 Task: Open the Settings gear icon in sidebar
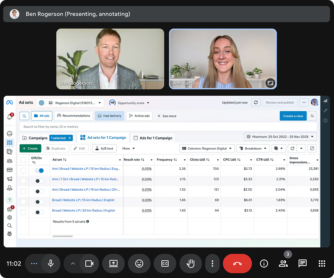[10, 217]
